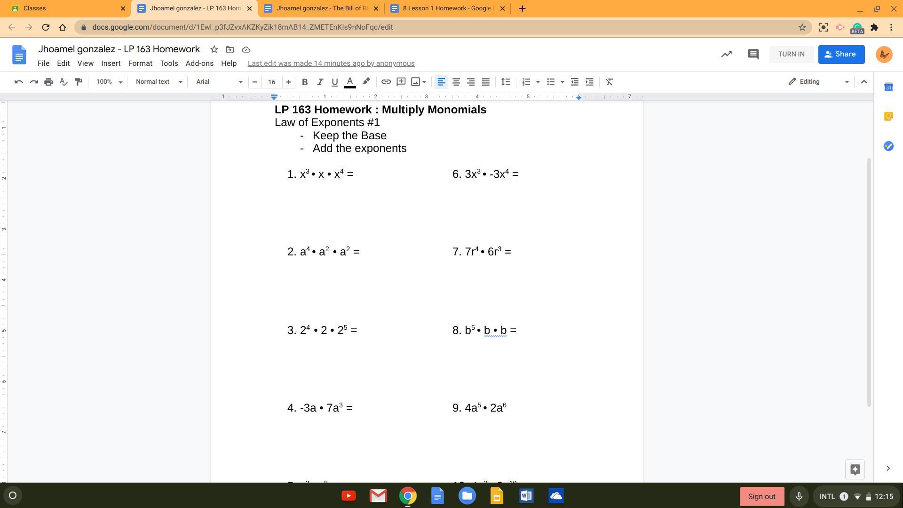Star this document title
The image size is (903, 508).
(214, 49)
